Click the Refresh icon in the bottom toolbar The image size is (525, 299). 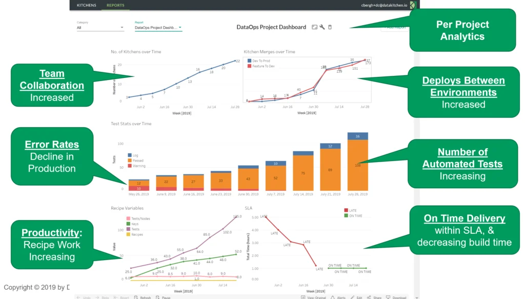click(143, 297)
